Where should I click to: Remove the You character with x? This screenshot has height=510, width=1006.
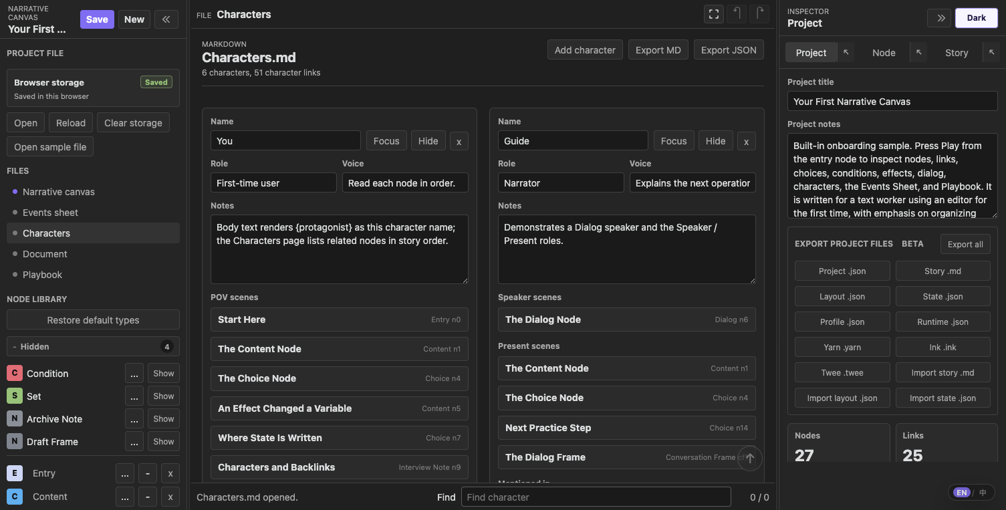[459, 141]
